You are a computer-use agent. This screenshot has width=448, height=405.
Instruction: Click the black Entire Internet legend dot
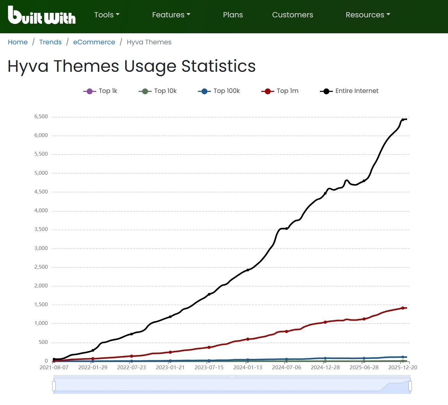[326, 91]
